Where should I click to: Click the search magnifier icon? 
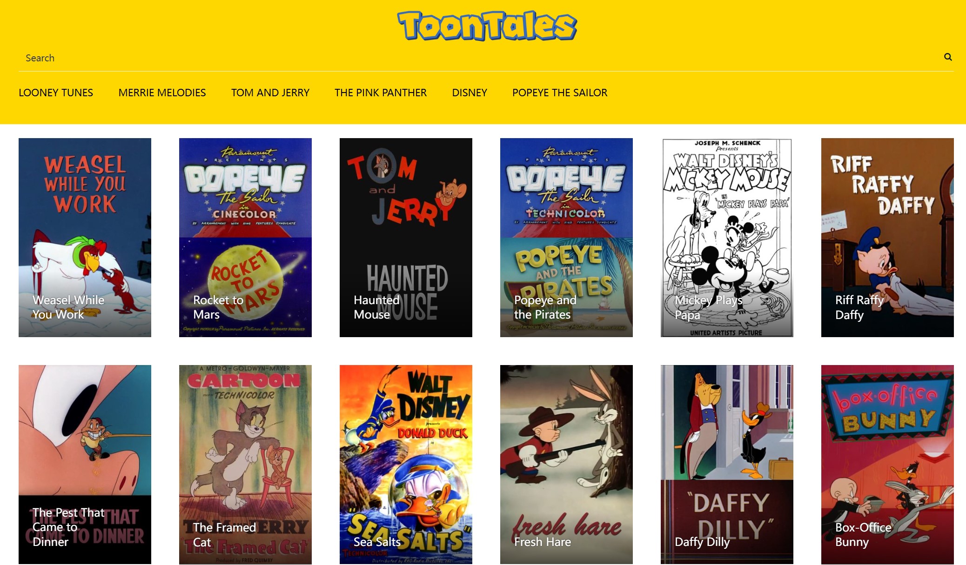click(948, 57)
